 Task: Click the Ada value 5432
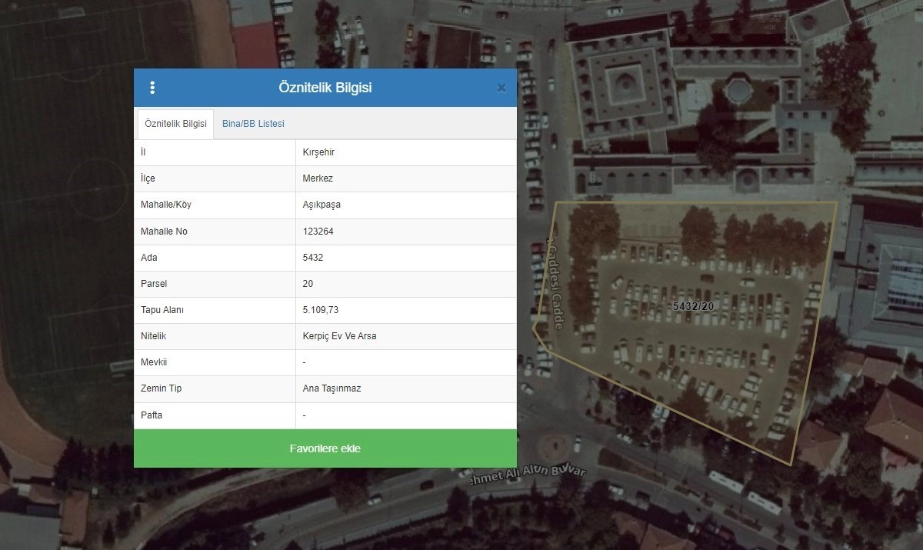tap(313, 258)
